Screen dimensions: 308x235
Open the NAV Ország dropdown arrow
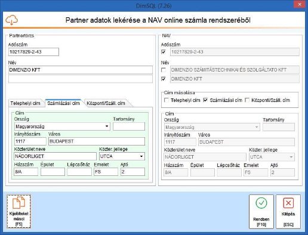tap(257, 127)
